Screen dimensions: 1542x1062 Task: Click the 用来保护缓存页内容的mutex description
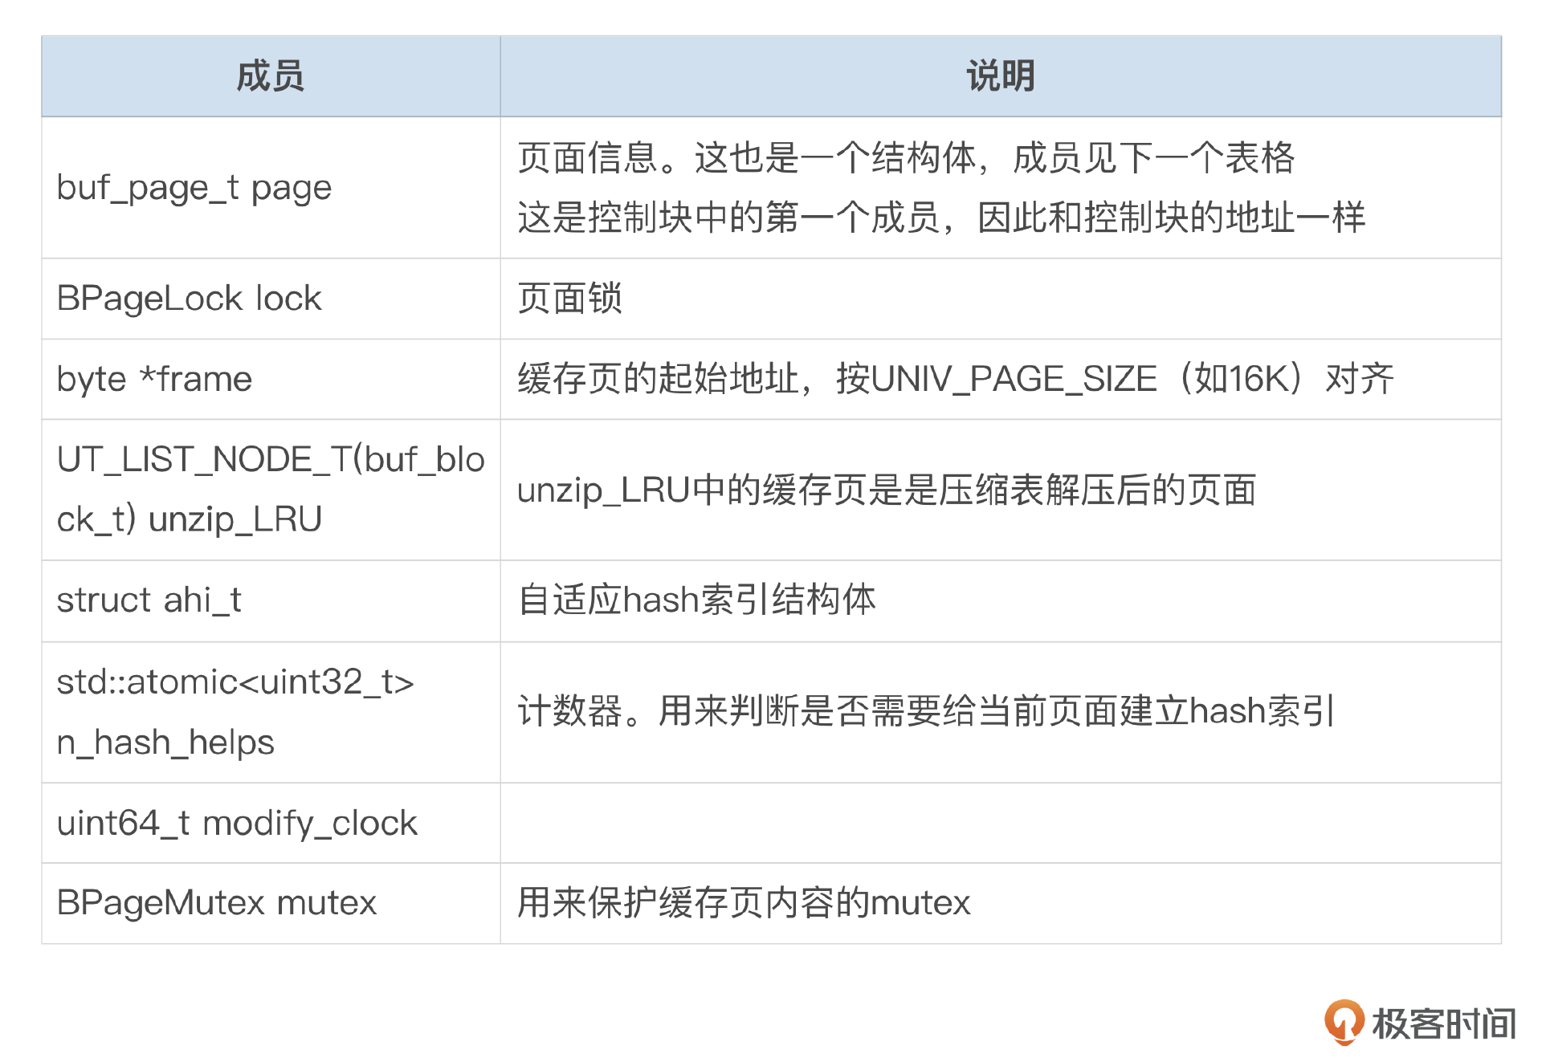coord(744,903)
